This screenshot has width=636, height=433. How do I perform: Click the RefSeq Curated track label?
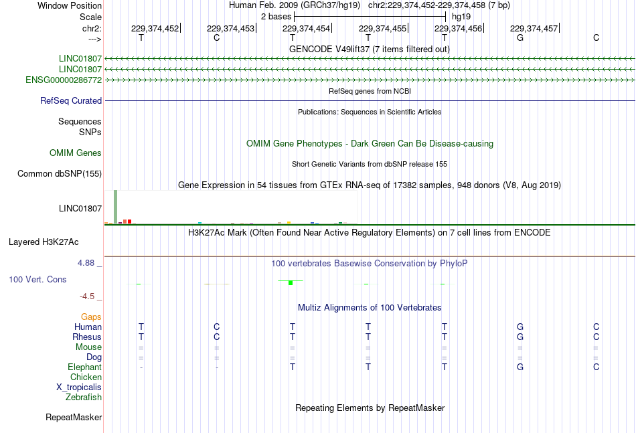(70, 100)
